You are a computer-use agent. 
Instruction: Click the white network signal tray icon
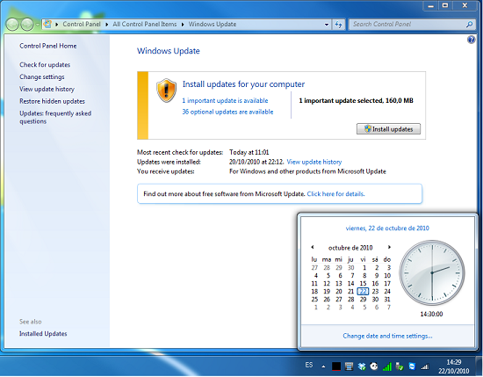tap(425, 366)
